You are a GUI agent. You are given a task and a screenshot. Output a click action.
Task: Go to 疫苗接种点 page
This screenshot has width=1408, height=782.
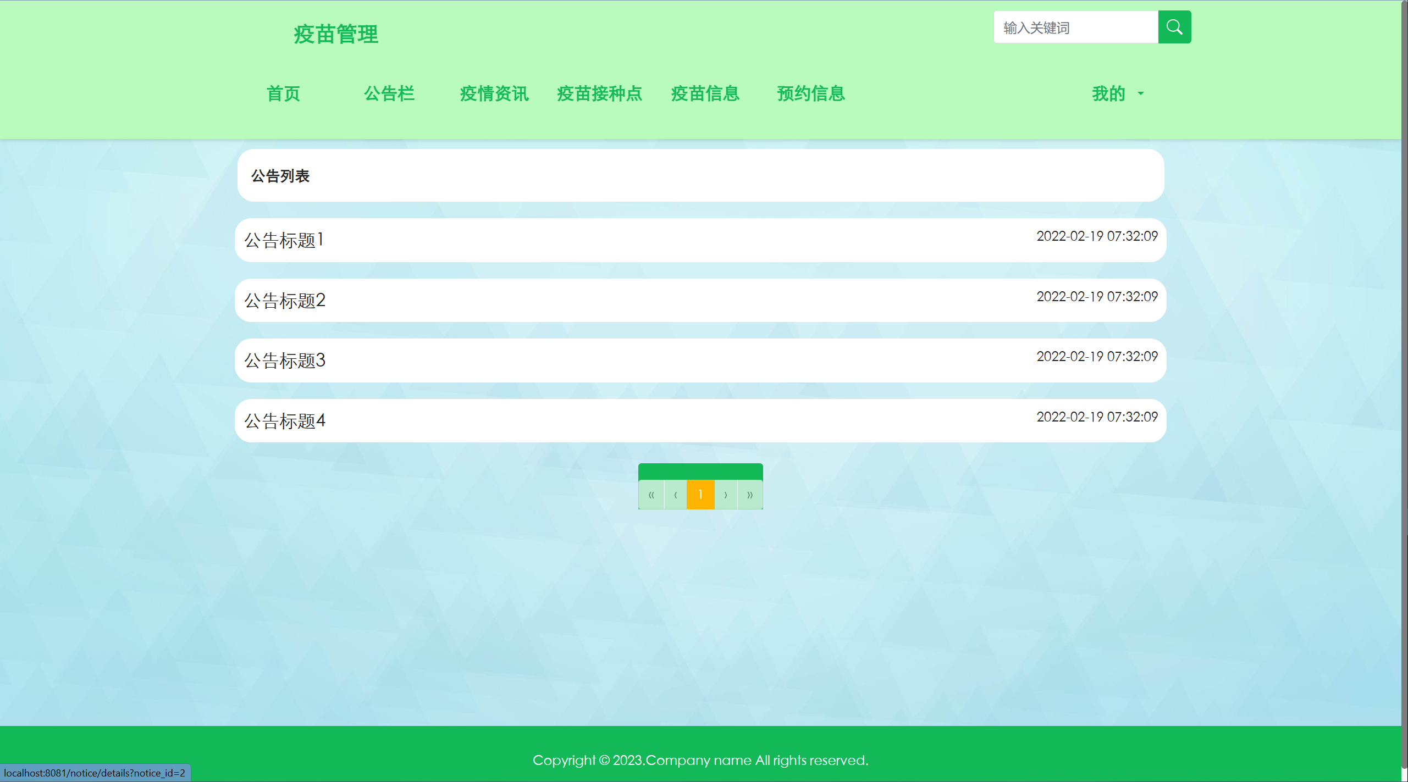point(599,93)
